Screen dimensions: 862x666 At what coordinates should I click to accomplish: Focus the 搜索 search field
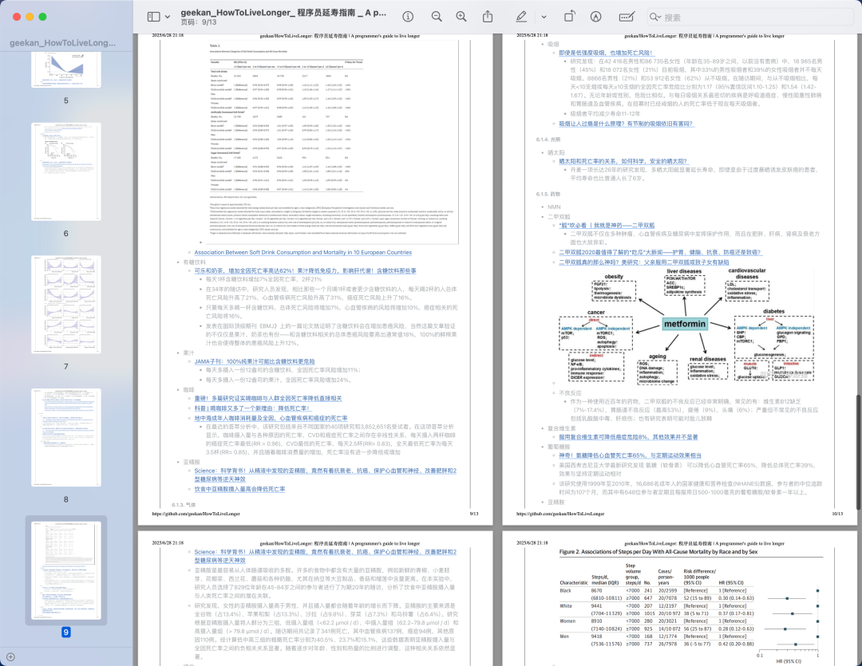(x=749, y=17)
